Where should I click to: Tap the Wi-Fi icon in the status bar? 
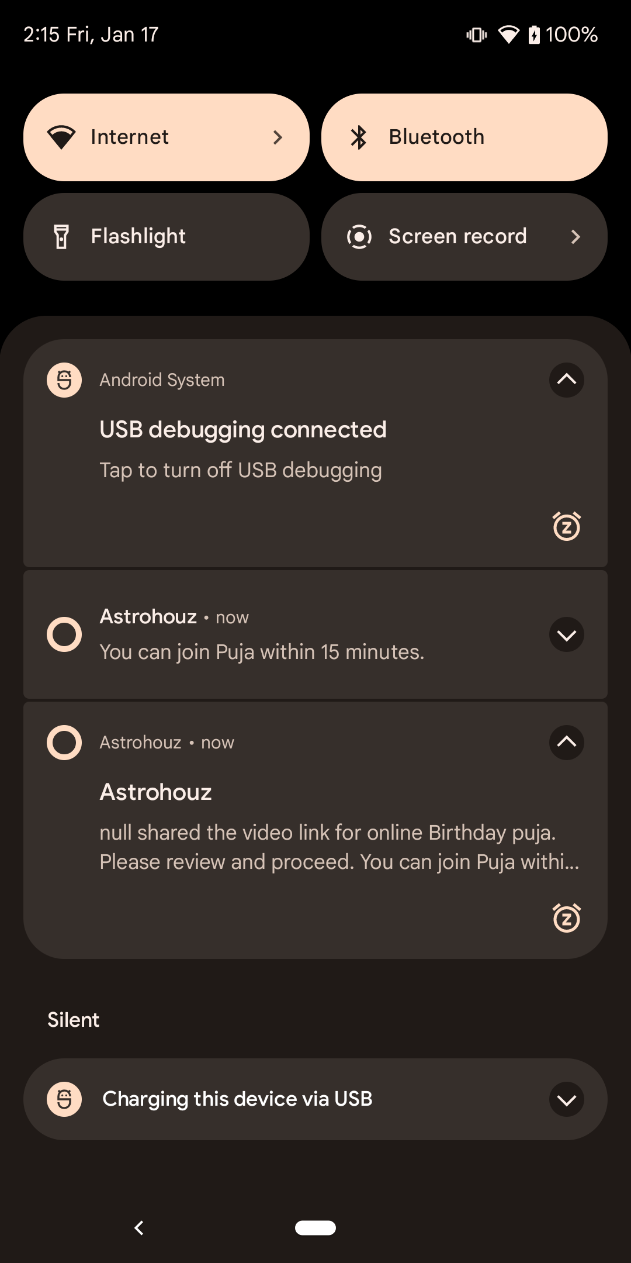coord(508,35)
